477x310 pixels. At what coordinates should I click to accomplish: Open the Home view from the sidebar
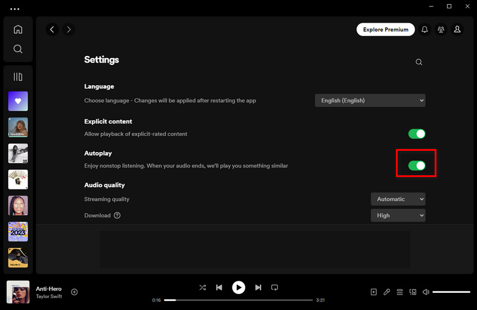[18, 29]
